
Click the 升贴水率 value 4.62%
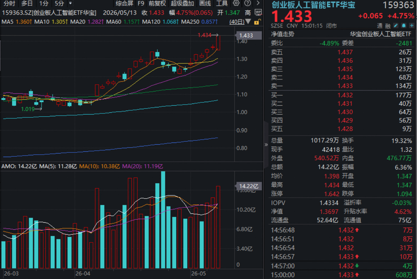[403, 212]
